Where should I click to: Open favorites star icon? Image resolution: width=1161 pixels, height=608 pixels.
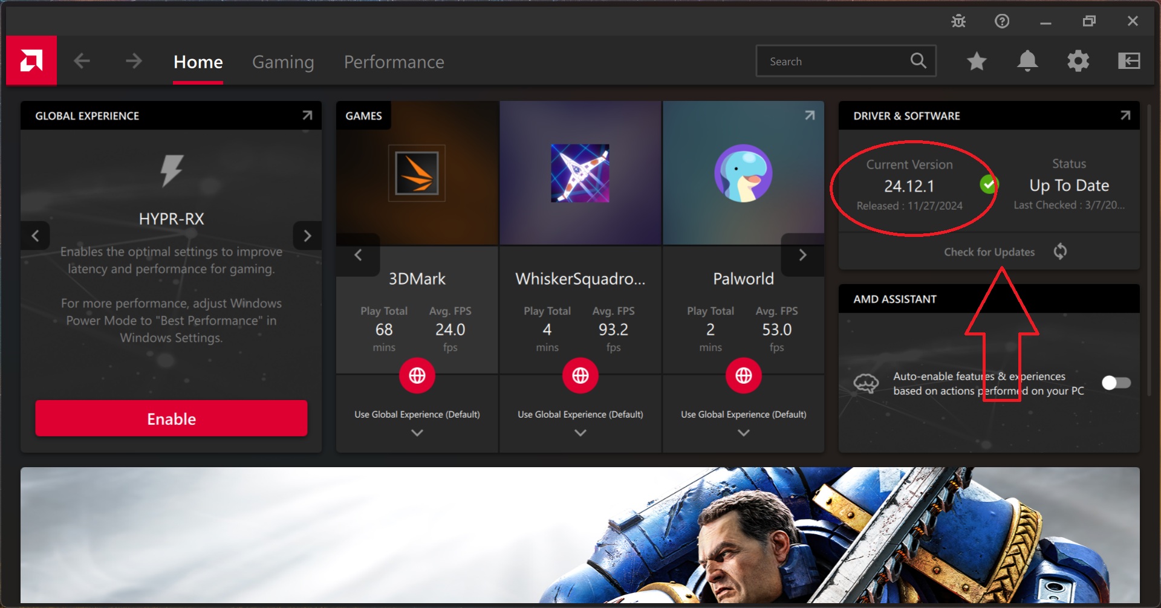coord(977,61)
